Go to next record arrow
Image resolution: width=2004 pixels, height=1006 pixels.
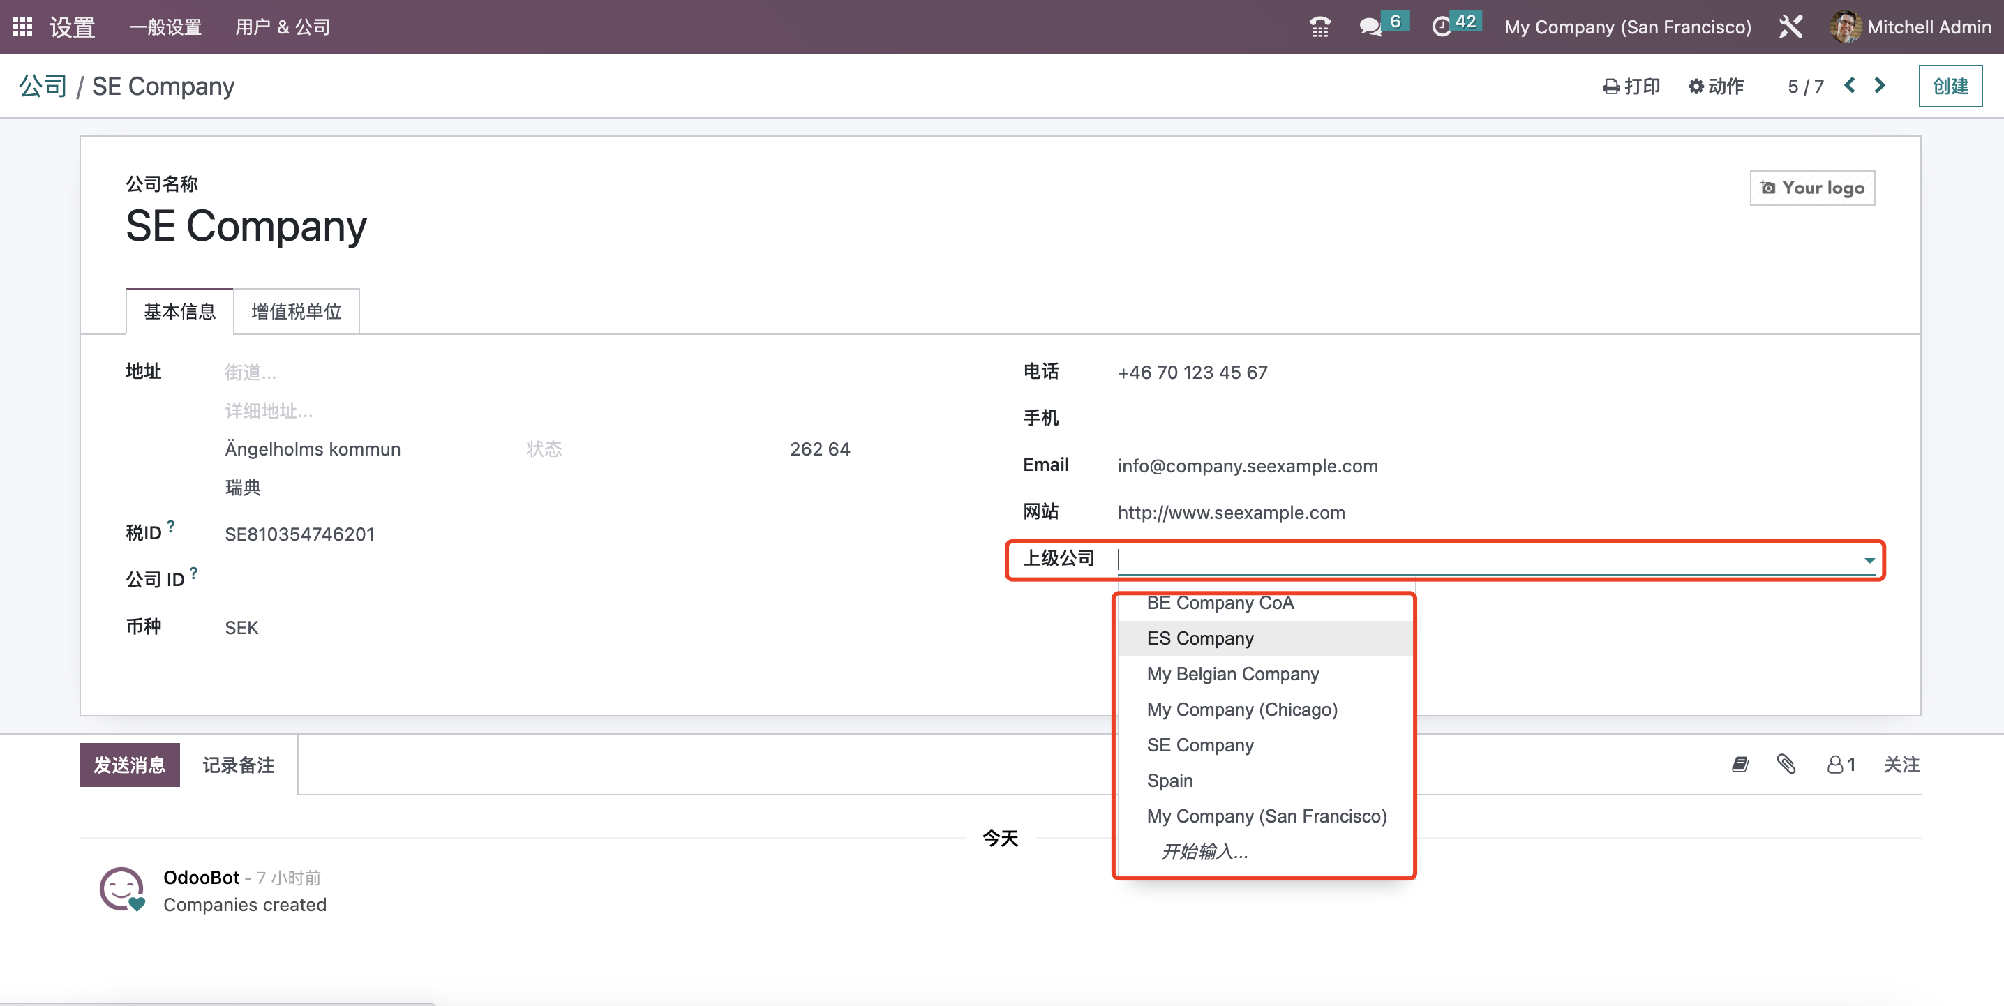(x=1880, y=86)
